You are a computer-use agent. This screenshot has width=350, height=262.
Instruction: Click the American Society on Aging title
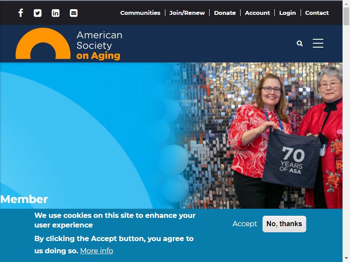(99, 45)
